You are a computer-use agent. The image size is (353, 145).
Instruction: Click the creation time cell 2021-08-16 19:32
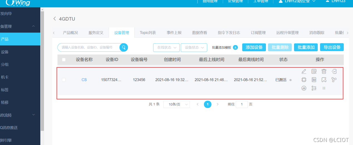172,80
